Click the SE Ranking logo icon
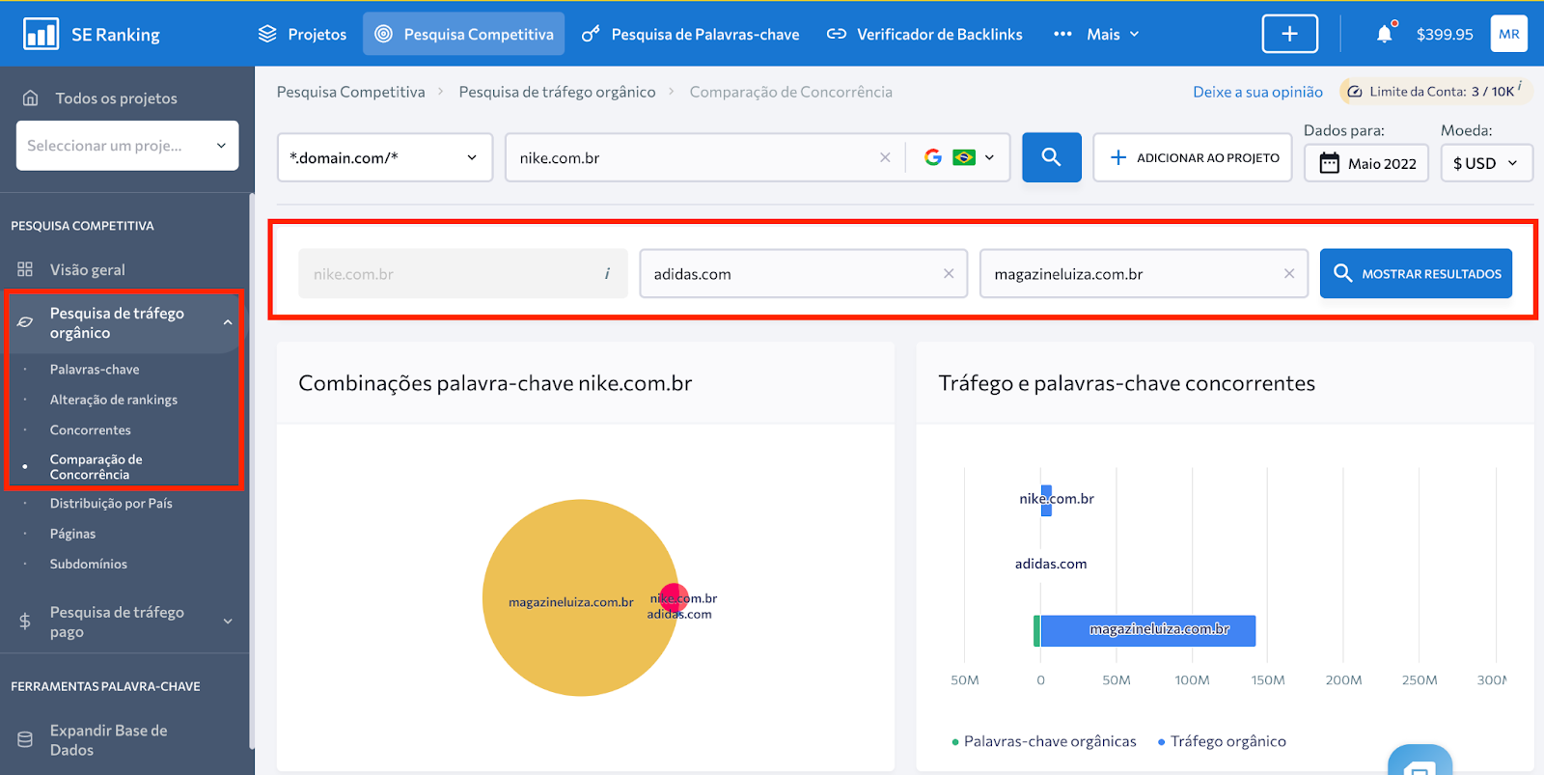 point(41,35)
